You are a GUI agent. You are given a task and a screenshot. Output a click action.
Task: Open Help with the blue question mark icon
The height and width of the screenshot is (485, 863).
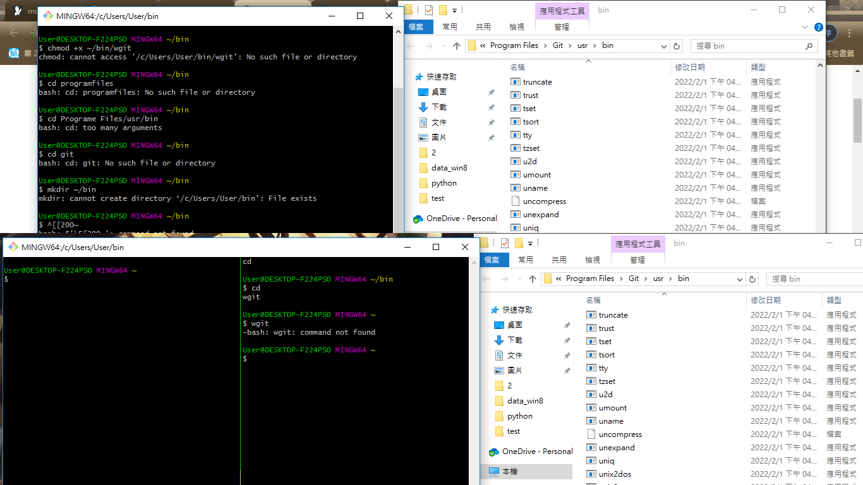click(819, 27)
